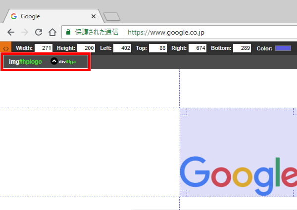Close the Google tab
297x210 pixels.
pos(94,16)
